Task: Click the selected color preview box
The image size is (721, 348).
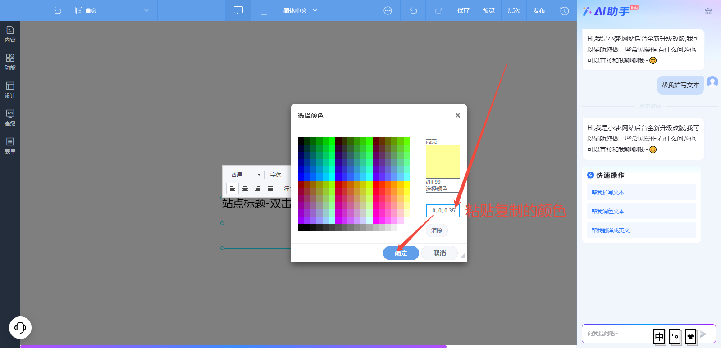Action: (443, 197)
